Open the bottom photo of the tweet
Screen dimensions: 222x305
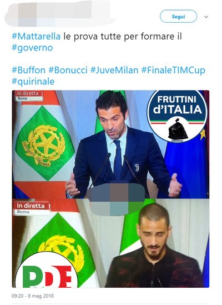tap(110, 243)
